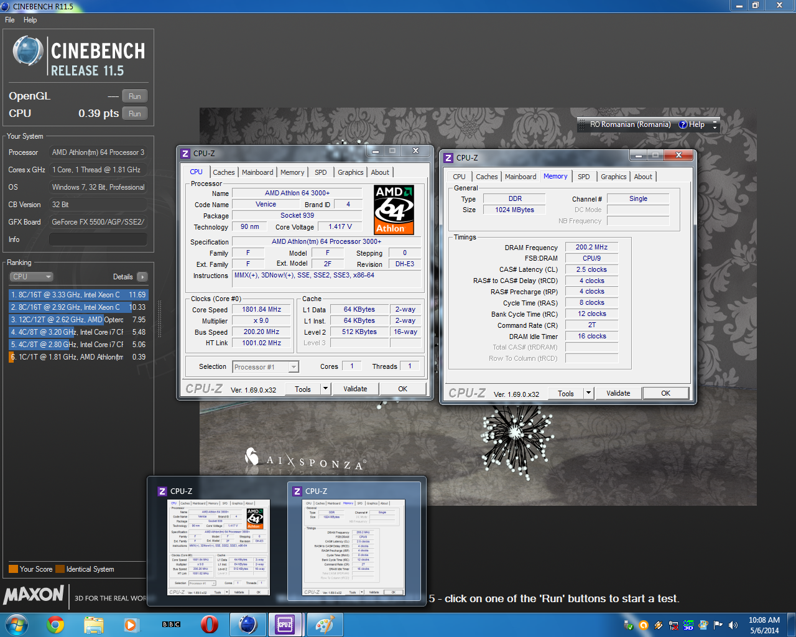
Task: Click the Info input field in Cinebench
Action: click(x=98, y=239)
